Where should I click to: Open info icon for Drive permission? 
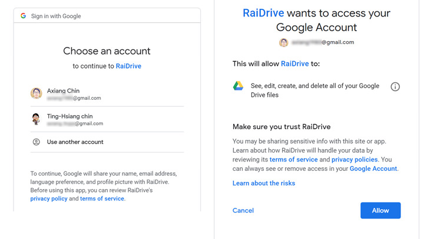395,86
